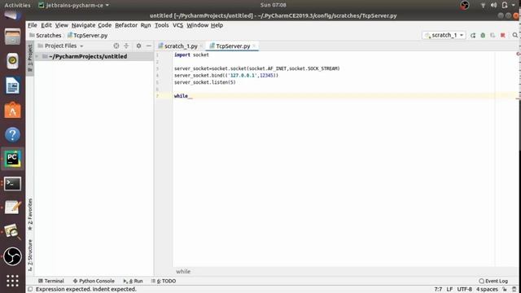Open the scratch_1 run configuration dropdown
This screenshot has width=521, height=293.
click(444, 35)
